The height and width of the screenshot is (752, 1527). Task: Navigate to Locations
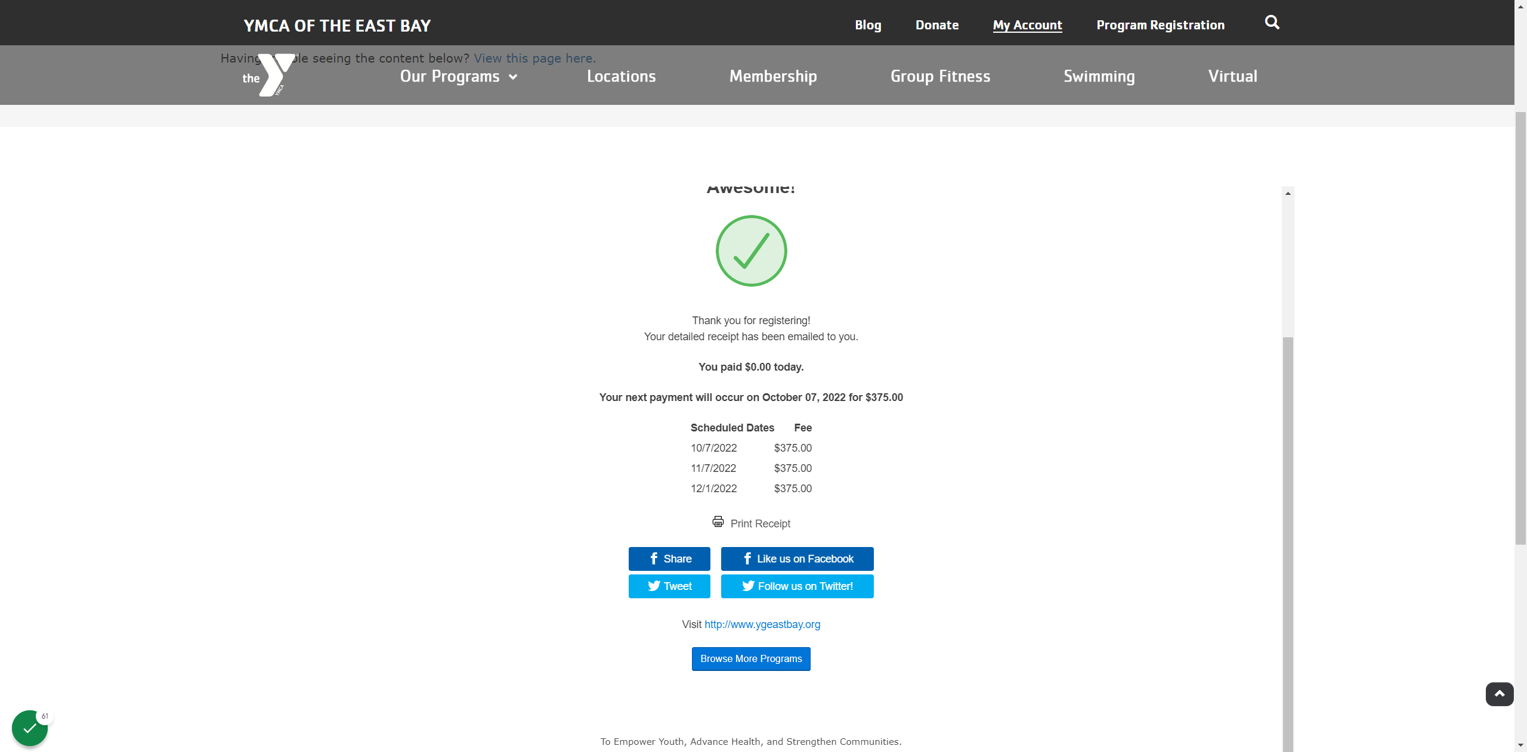(x=621, y=76)
